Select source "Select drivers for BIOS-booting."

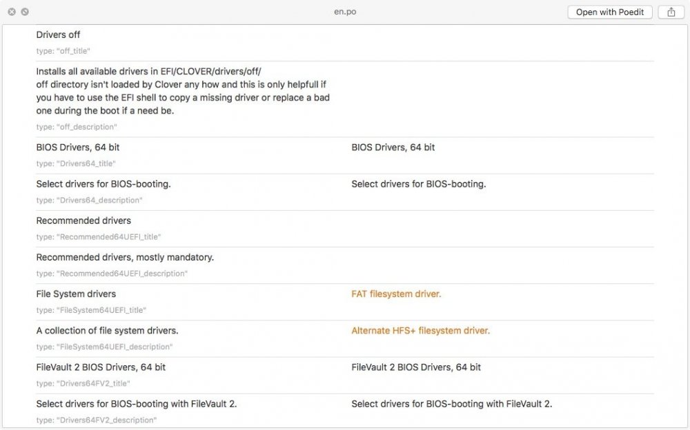pos(103,184)
